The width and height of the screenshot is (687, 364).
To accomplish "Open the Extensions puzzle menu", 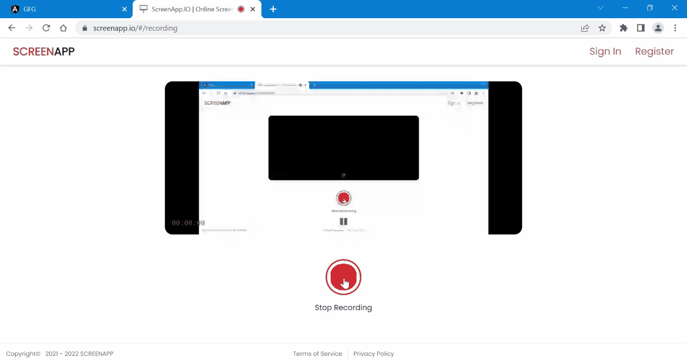I will 623,28.
